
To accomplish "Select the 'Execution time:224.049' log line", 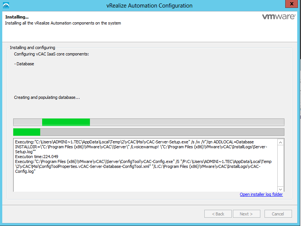I will pos(36,157).
